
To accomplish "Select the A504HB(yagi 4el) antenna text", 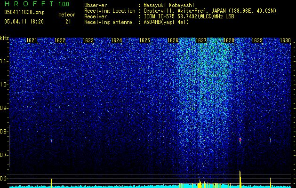I will [x=166, y=22].
